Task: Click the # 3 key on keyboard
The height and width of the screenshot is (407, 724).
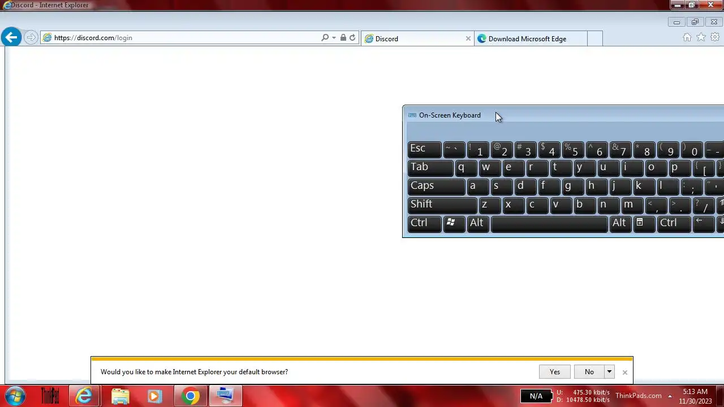Action: pos(525,149)
